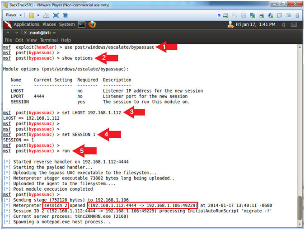305x230 pixels.
Task: Click the CD/DVD drive device icon
Action: click(x=235, y=15)
